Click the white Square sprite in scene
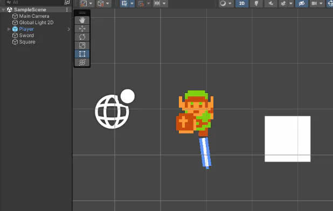This screenshot has height=211, width=333. click(287, 139)
